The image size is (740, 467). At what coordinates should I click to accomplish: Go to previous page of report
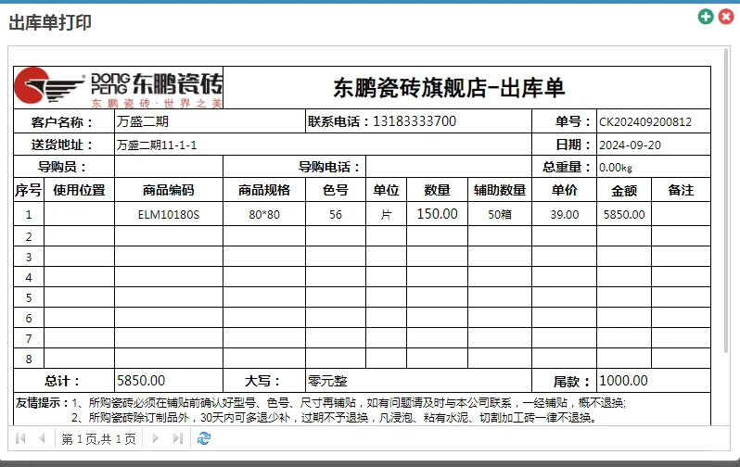42,438
